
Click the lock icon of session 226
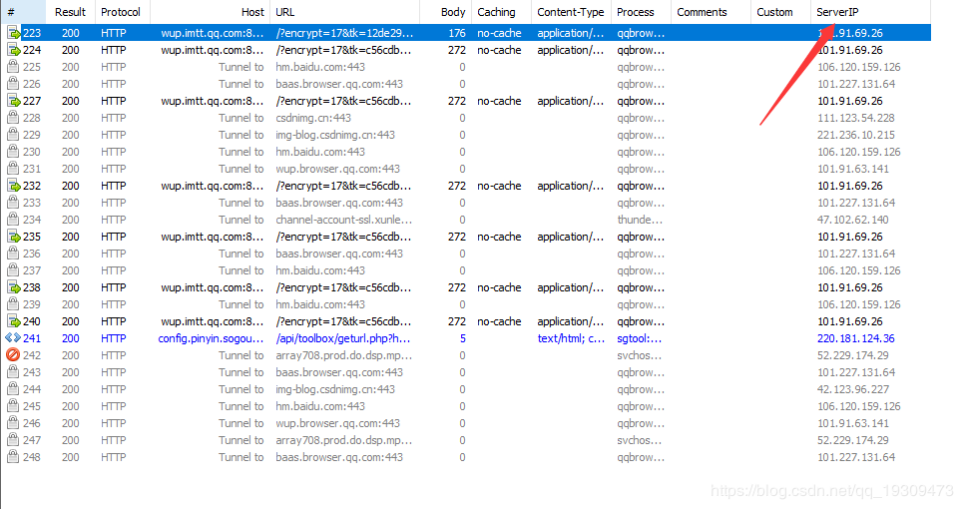[13, 84]
